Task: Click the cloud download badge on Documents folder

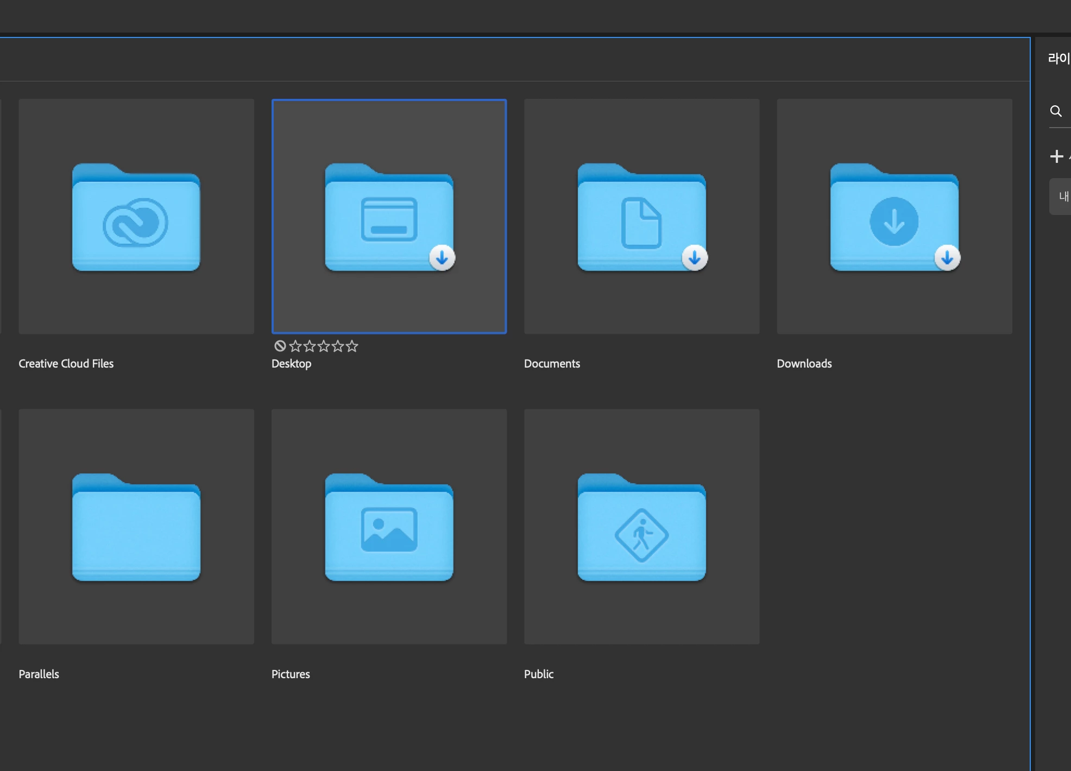Action: [x=695, y=258]
